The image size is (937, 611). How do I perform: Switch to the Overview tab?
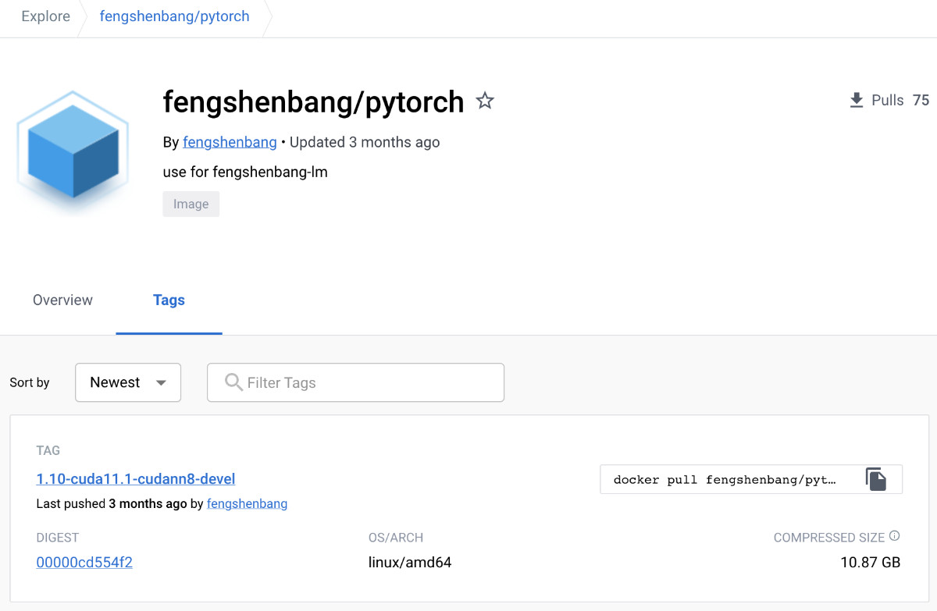click(62, 300)
